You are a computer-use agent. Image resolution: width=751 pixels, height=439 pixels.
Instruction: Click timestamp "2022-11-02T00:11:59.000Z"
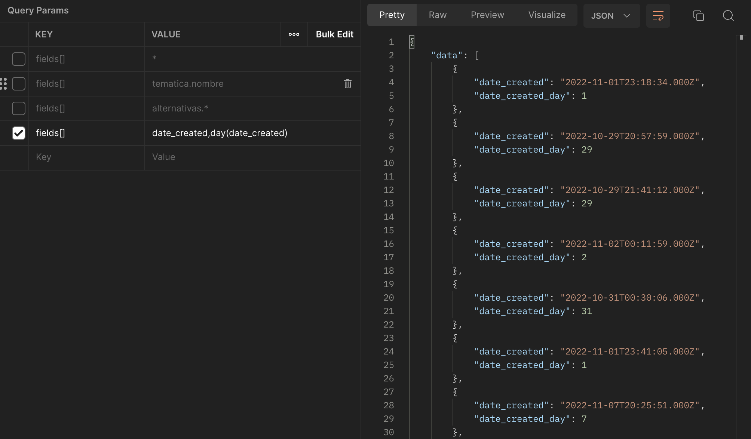(630, 244)
